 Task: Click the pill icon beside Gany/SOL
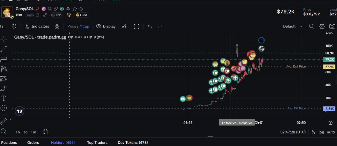point(56,9)
